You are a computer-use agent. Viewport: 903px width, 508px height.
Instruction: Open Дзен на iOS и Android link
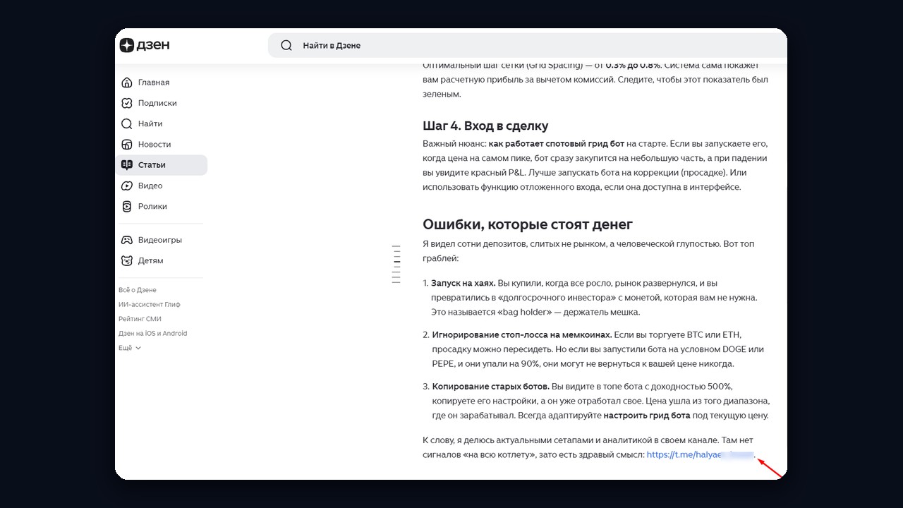pos(153,334)
